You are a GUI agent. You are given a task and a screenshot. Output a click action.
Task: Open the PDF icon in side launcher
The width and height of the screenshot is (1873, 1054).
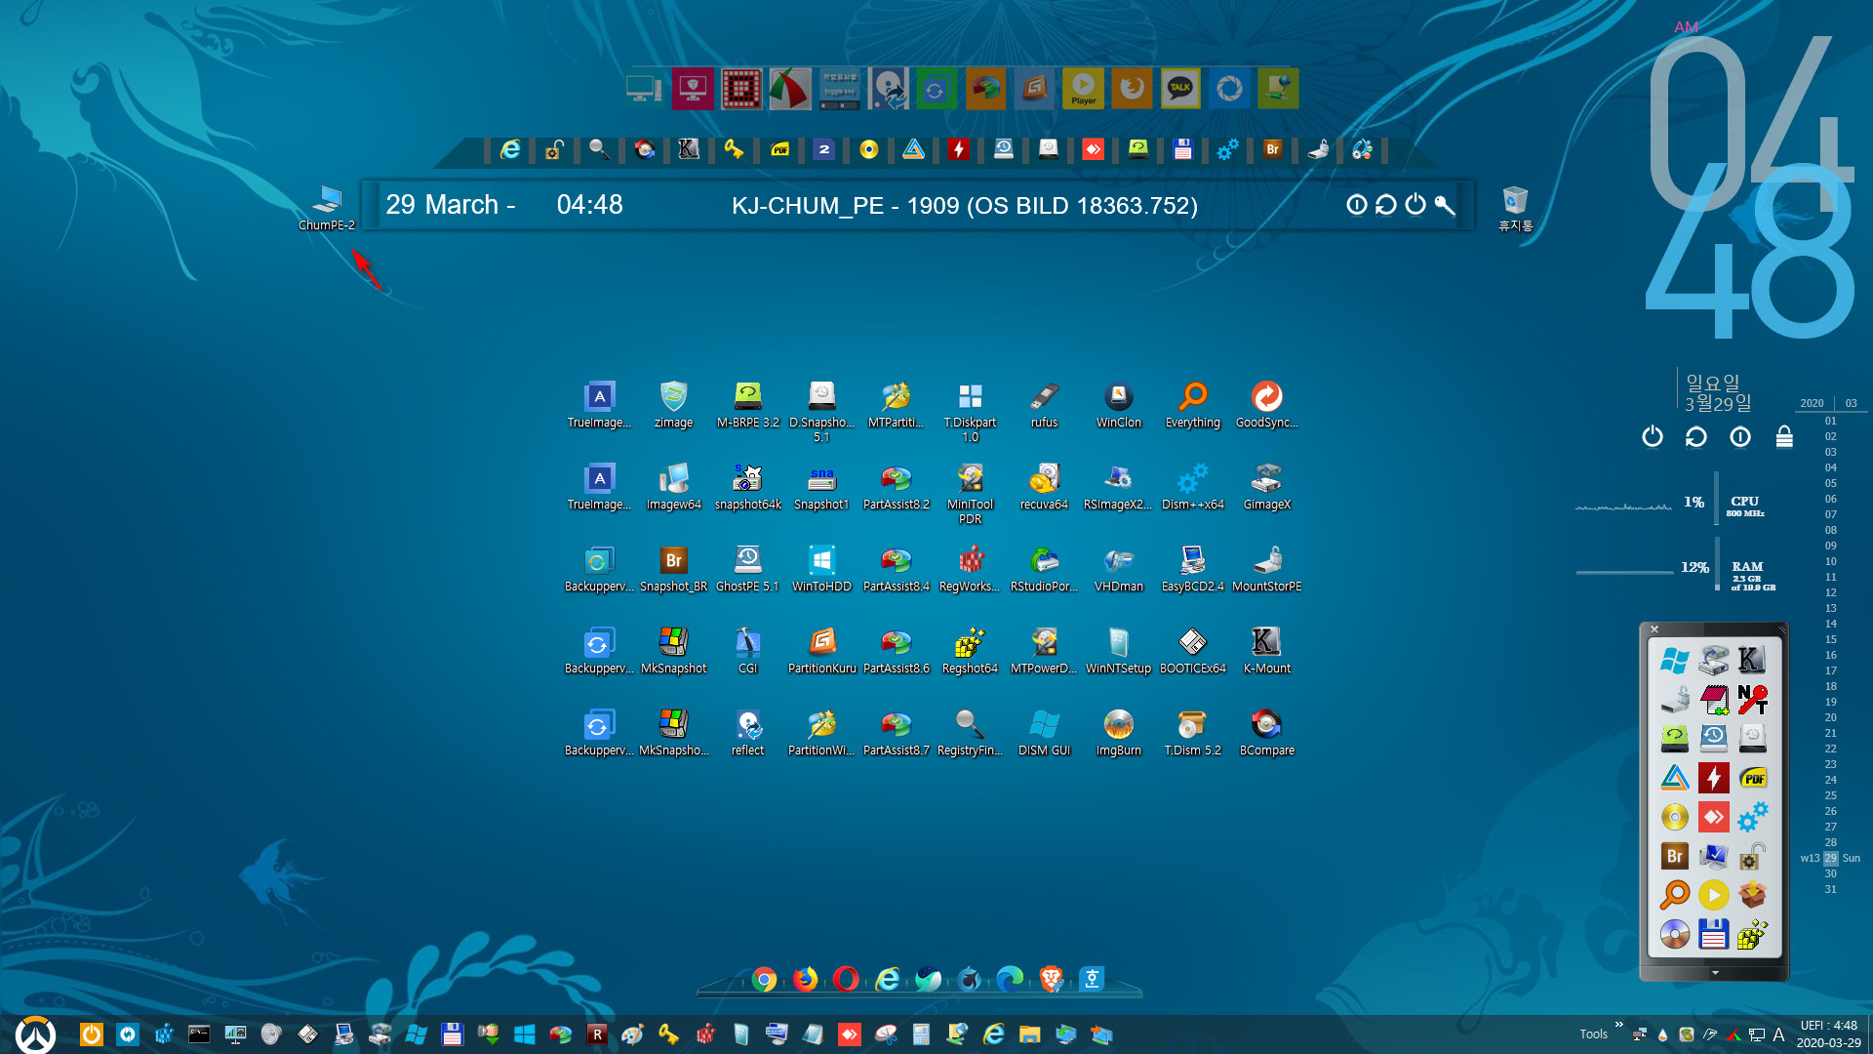(1753, 778)
